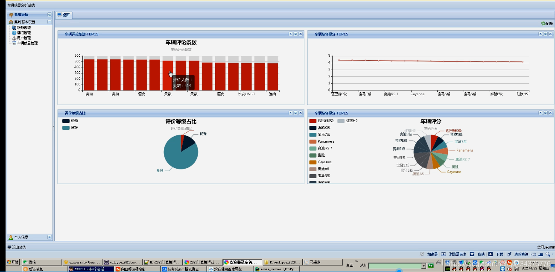The height and width of the screenshot is (272, 555).
Task: Refresh the 车辆评分 pie chart panel
Action: pos(545,113)
